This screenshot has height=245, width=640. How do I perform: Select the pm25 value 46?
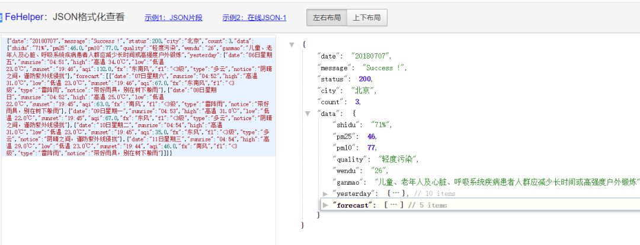371,136
